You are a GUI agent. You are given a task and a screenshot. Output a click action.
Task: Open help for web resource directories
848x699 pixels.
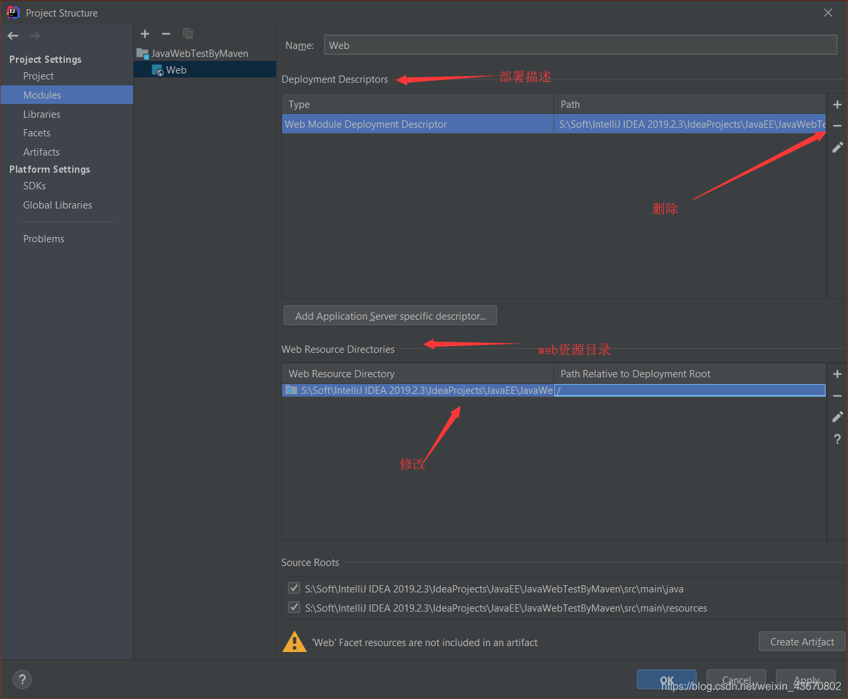837,439
